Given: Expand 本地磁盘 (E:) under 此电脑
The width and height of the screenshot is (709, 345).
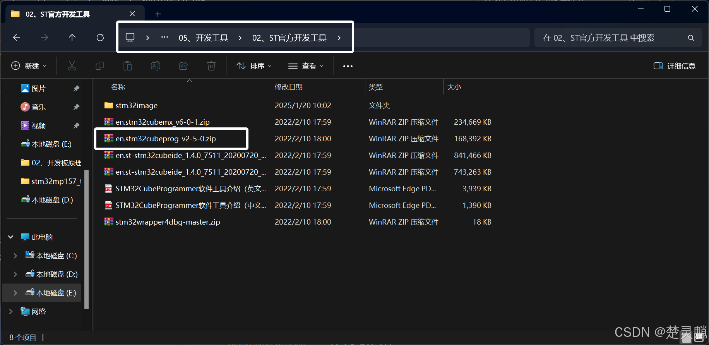Looking at the screenshot, I should coord(15,293).
